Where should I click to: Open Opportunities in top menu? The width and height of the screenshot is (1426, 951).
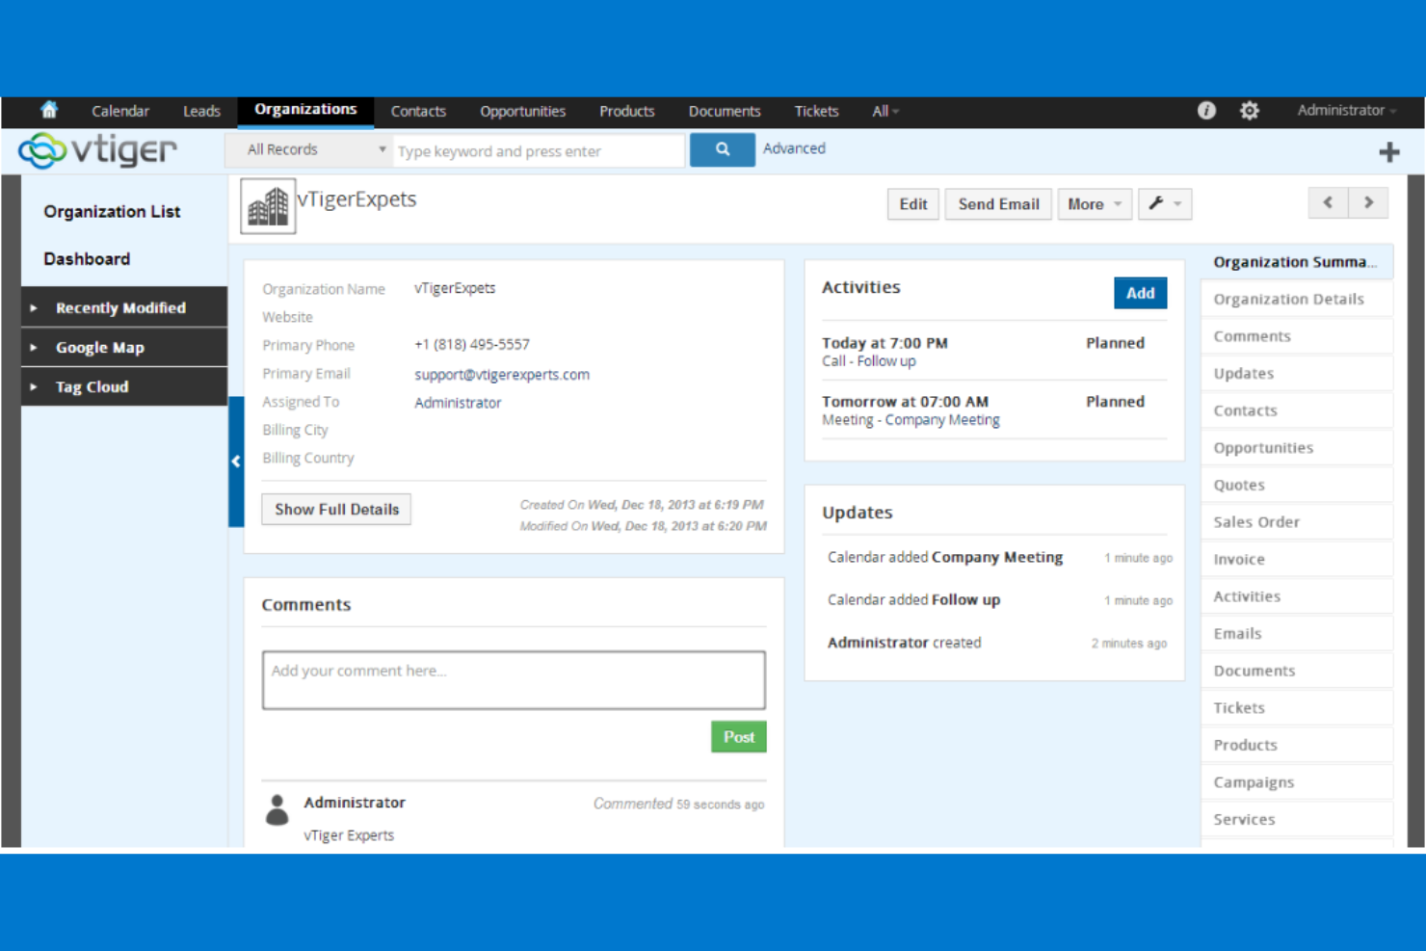coord(522,111)
